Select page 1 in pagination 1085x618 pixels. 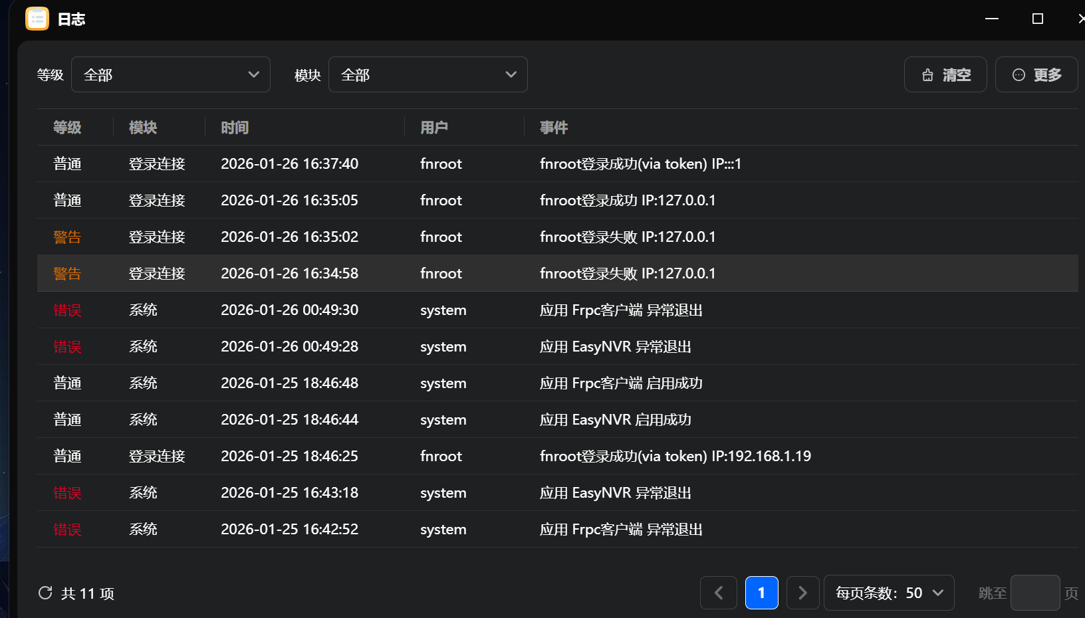(x=761, y=593)
